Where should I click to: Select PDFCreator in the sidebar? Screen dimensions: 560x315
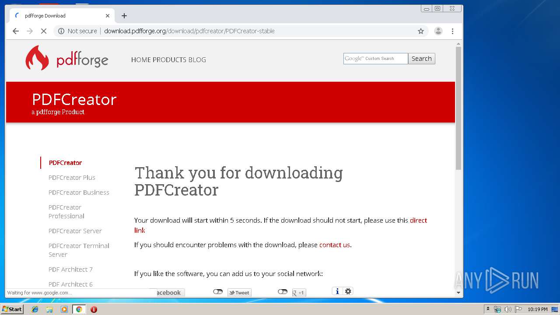point(65,163)
